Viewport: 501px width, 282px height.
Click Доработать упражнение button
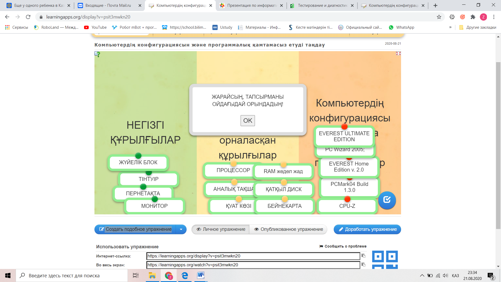coord(367,229)
